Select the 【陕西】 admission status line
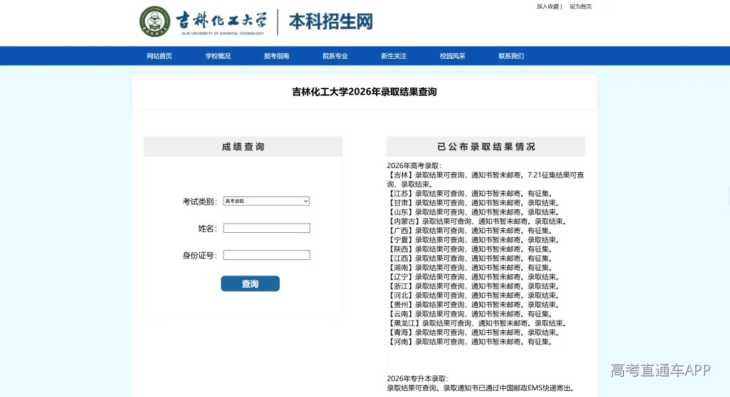The height and width of the screenshot is (397, 730). (470, 249)
